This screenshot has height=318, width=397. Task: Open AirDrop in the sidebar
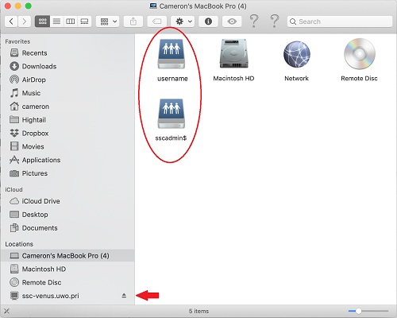coord(67,79)
